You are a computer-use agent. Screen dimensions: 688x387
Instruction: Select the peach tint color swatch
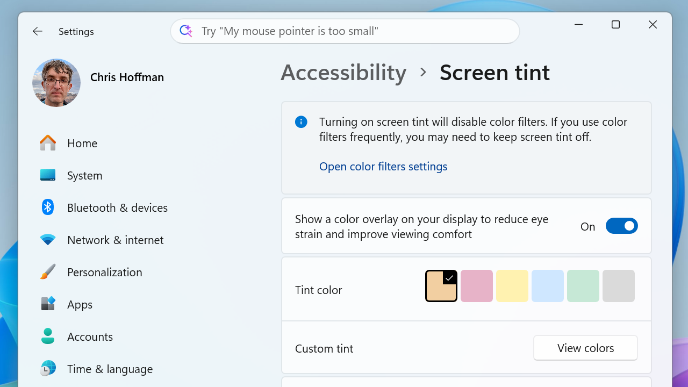coord(441,286)
